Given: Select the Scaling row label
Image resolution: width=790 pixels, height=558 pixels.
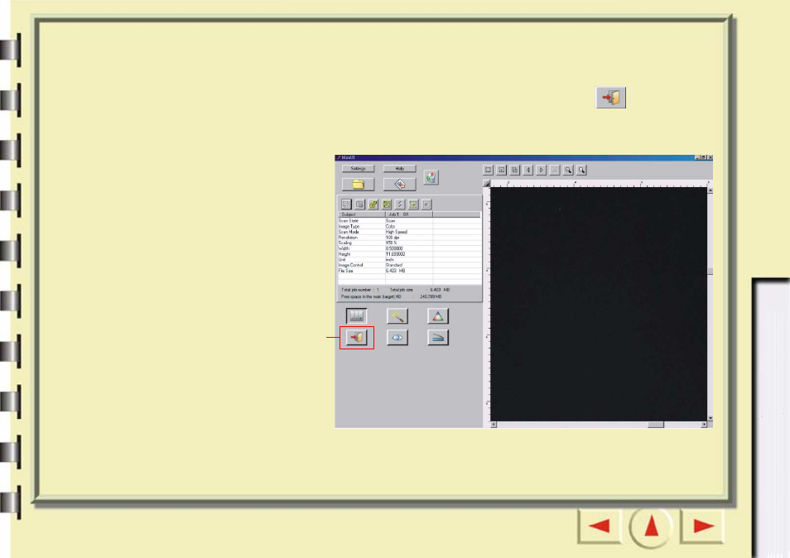Looking at the screenshot, I should pyautogui.click(x=345, y=243).
